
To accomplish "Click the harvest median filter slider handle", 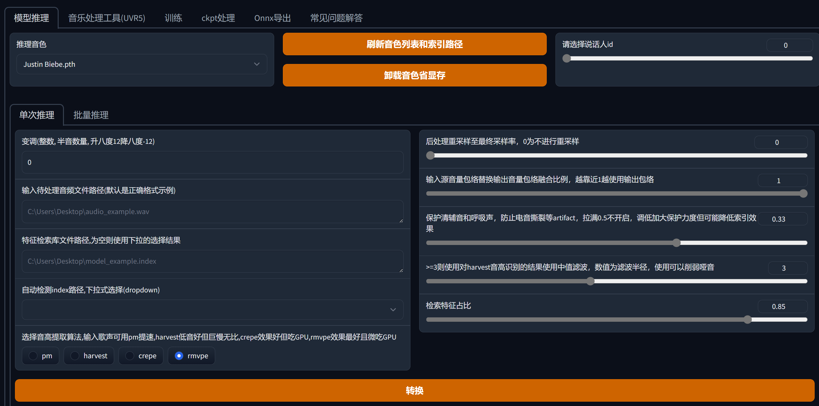I will pyautogui.click(x=590, y=281).
